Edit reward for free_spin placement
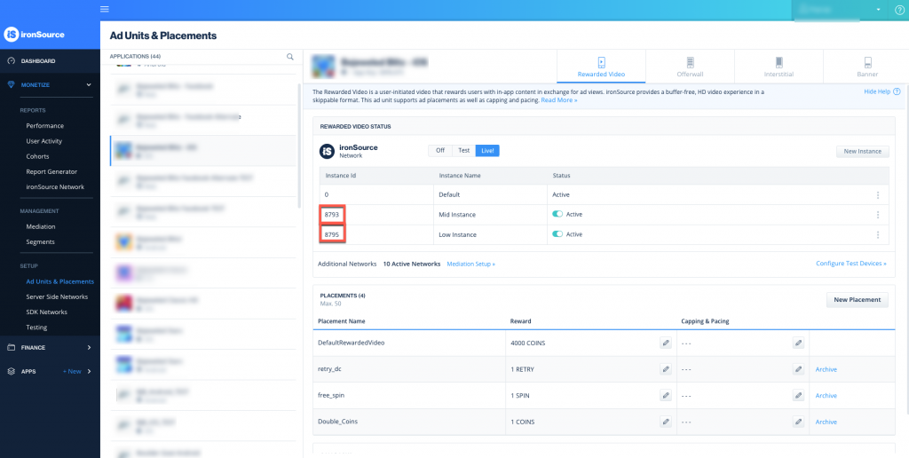 point(666,395)
